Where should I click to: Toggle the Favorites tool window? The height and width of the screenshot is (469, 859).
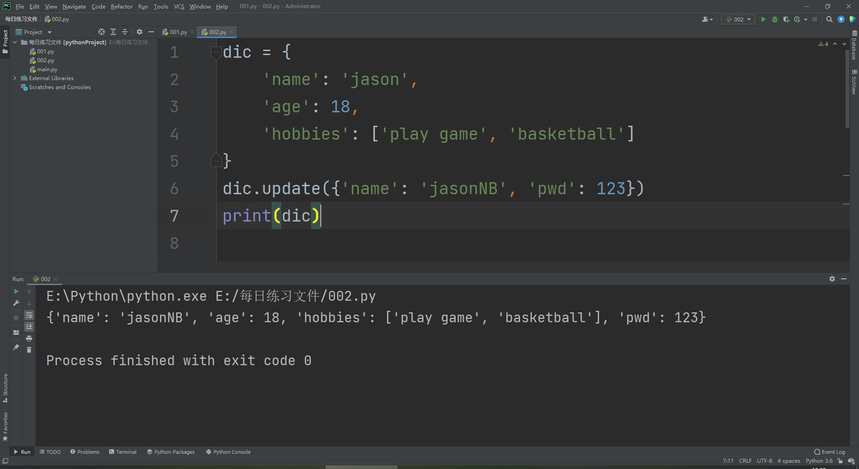[x=5, y=426]
